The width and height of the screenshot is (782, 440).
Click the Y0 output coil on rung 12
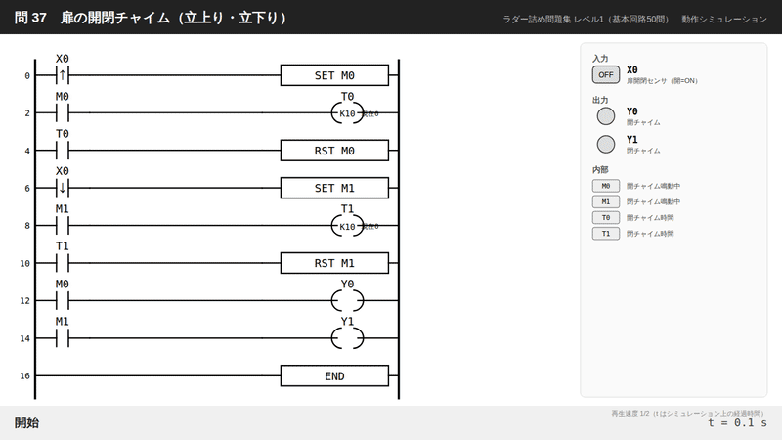coord(347,301)
